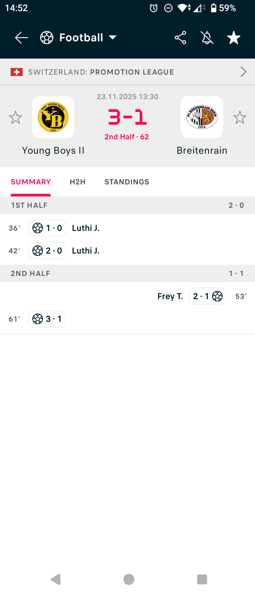This screenshot has height=595, width=255.
Task: Favorite Breitenrain team star
Action: [x=240, y=117]
